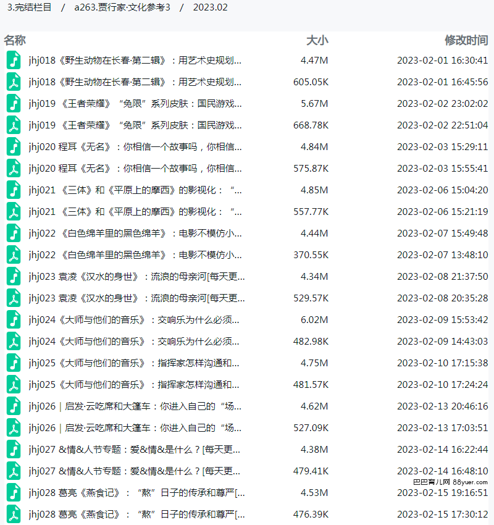Click PDF icon of jhj026 527.09K file
This screenshot has height=525, width=494.
tap(14, 428)
